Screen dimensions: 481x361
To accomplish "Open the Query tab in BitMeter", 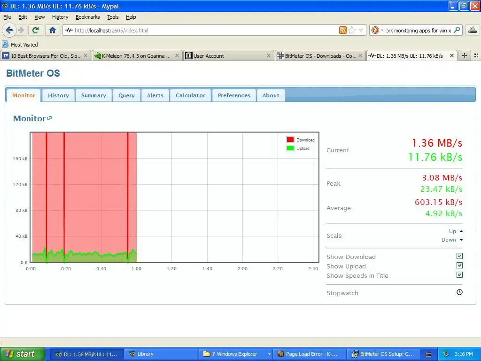I will click(x=127, y=95).
